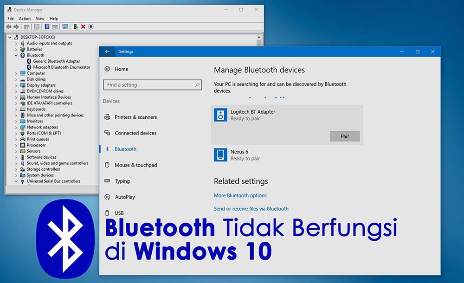Toggle the action pane toolbar icon

point(55,26)
